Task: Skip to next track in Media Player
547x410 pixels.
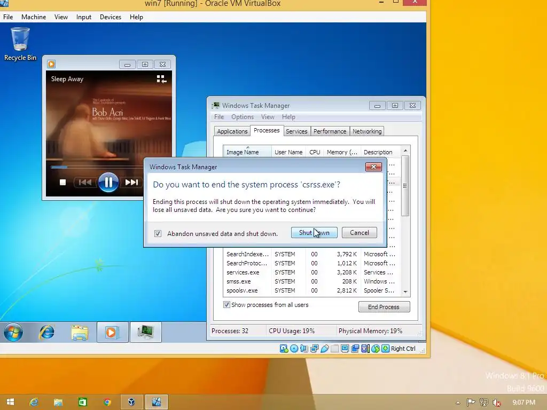Action: 131,183
